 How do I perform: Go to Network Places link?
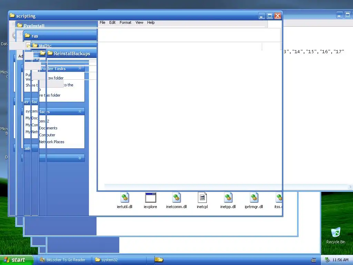click(x=52, y=142)
